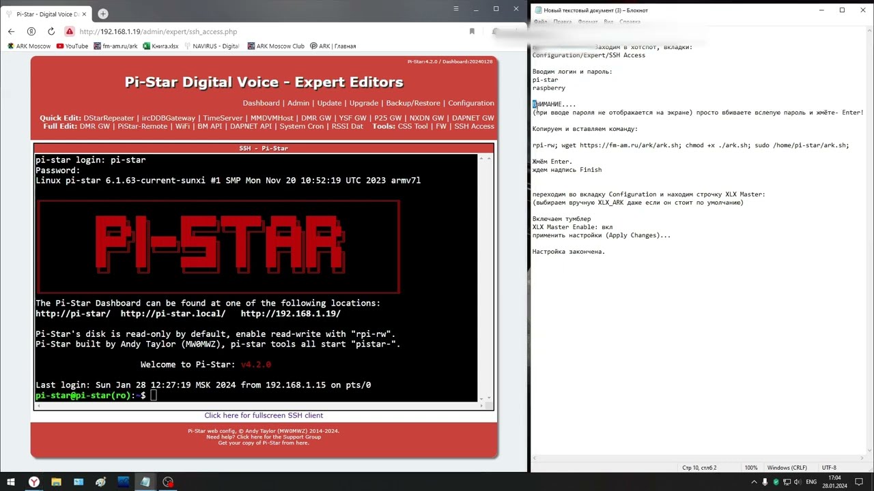Open the notification center icon
Image resolution: width=874 pixels, height=491 pixels.
[x=859, y=482]
